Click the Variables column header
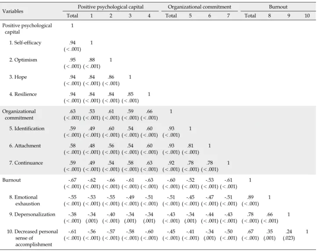Screen dimensions: 320x251 (13, 11)
